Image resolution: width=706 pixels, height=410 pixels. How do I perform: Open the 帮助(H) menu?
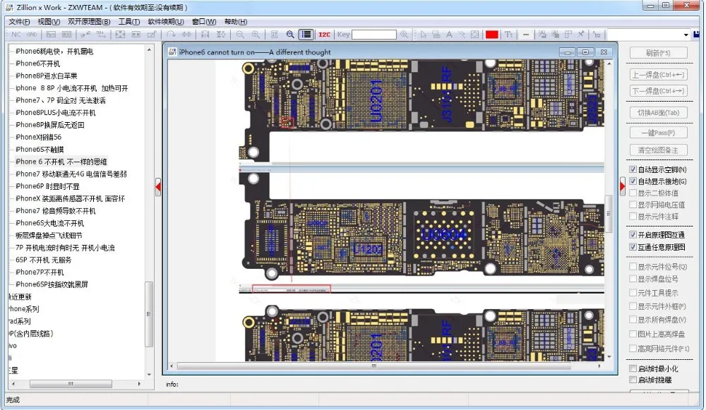(x=236, y=22)
